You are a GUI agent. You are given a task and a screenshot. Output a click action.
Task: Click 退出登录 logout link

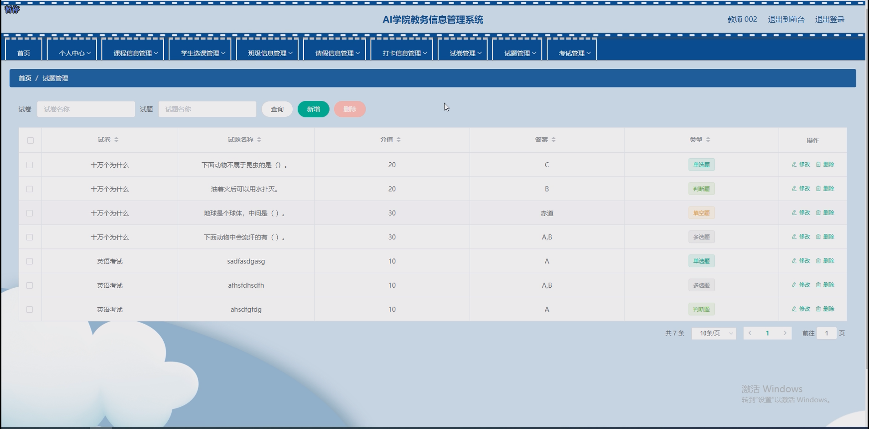click(x=830, y=19)
